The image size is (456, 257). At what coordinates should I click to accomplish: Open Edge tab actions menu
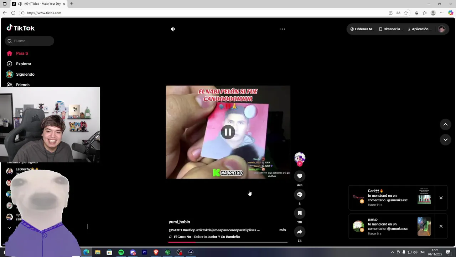[x=5, y=4]
